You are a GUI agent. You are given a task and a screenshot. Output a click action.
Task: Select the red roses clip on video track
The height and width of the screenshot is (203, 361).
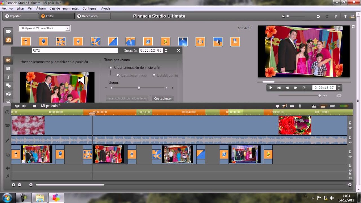295,125
